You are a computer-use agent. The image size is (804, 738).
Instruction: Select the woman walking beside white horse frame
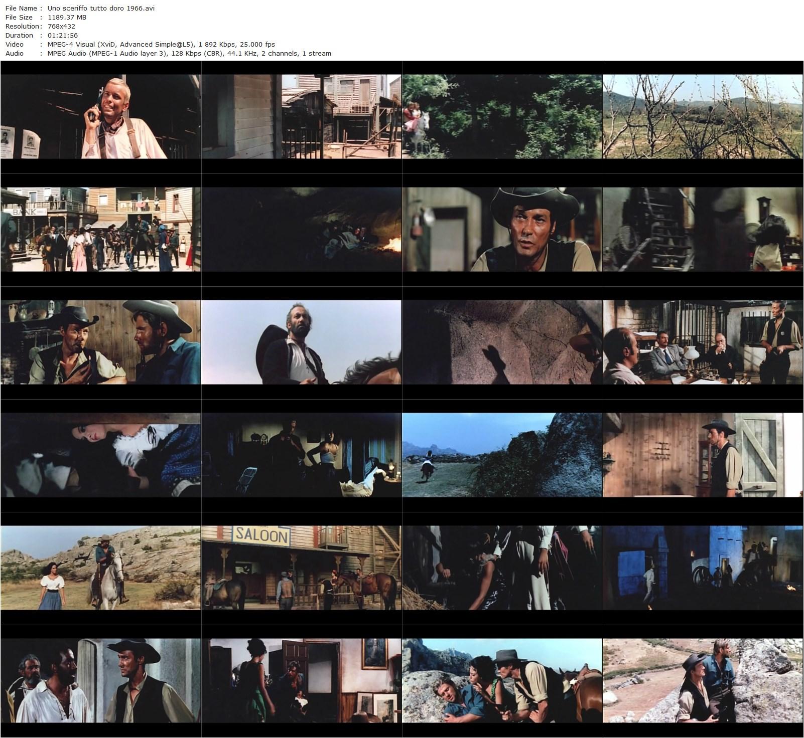(100, 568)
